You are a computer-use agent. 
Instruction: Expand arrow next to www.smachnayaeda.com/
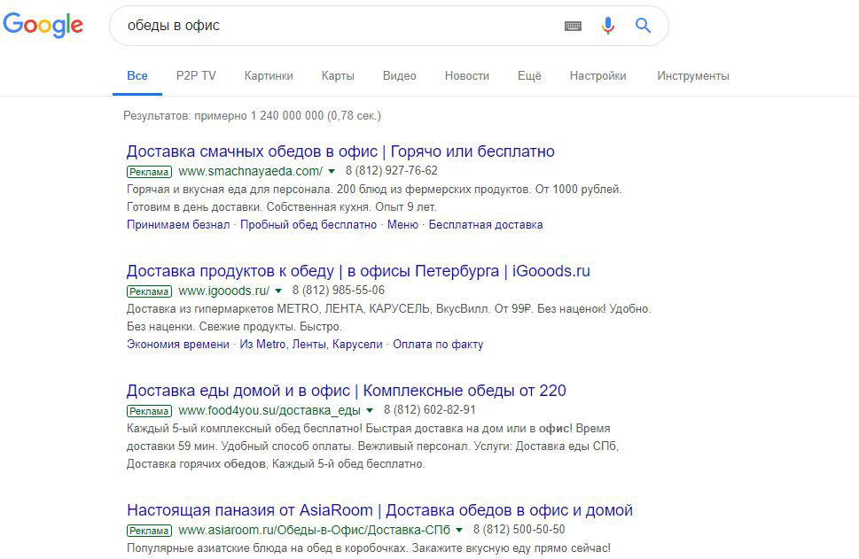pos(332,171)
